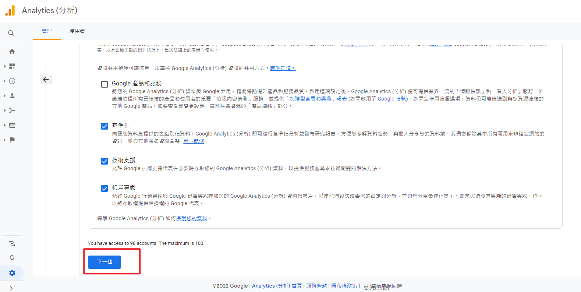Open the search magnifier in sidebar
The image size is (581, 292).
click(x=11, y=34)
